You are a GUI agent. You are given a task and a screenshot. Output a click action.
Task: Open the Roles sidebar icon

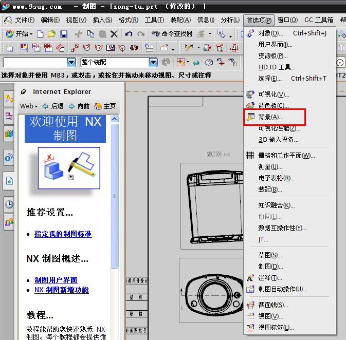point(9,222)
